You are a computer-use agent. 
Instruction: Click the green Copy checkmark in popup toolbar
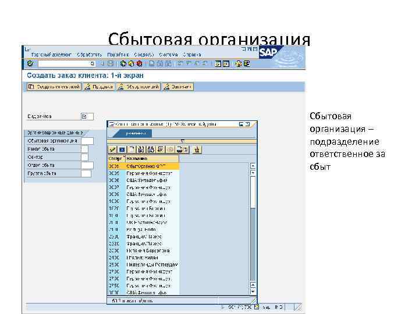(112, 149)
